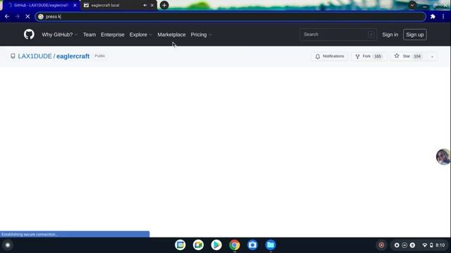
Task: Open the Chrome three-dot menu
Action: tap(443, 17)
